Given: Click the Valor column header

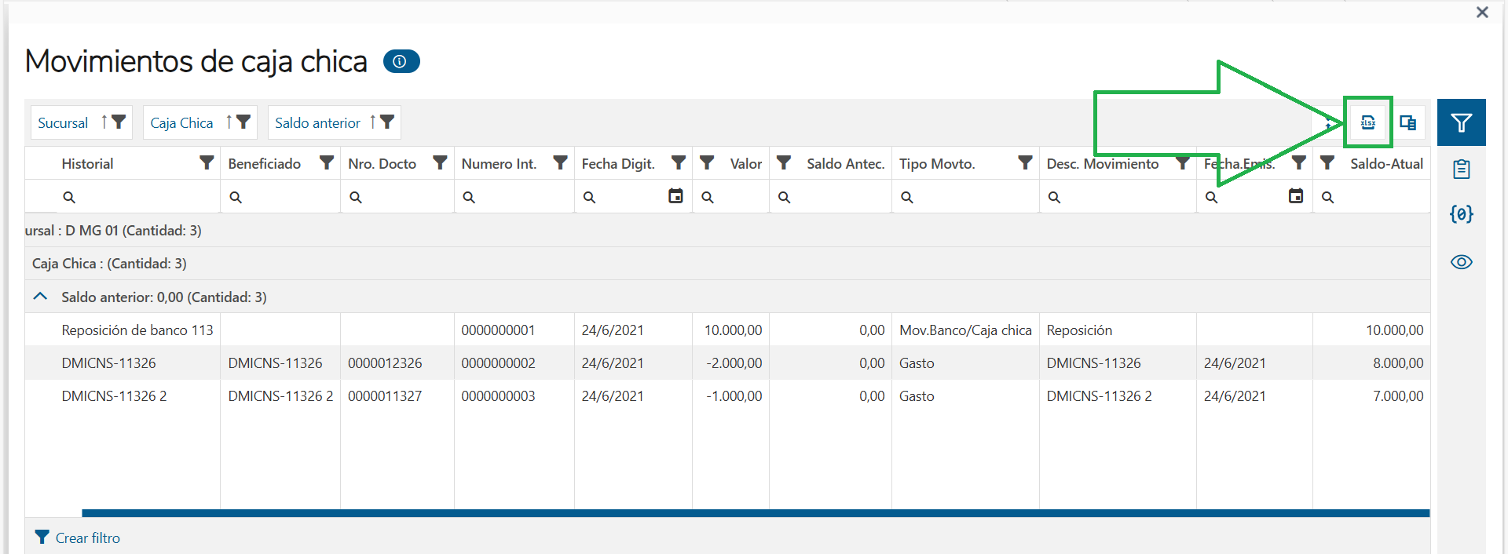Looking at the screenshot, I should coord(745,164).
